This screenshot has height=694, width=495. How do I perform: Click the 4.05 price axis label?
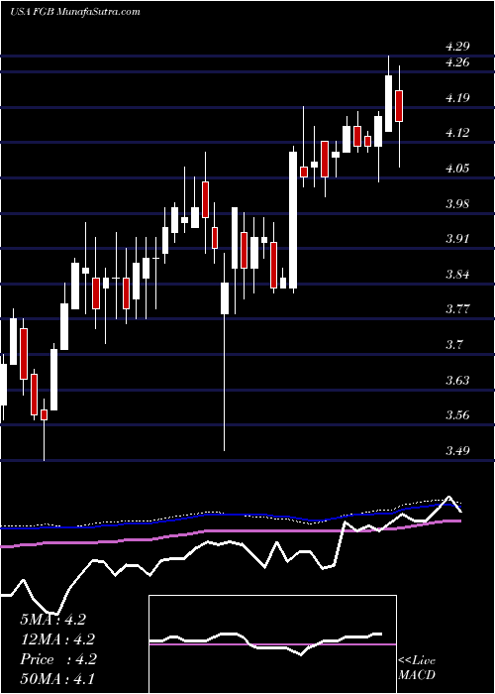point(457,169)
